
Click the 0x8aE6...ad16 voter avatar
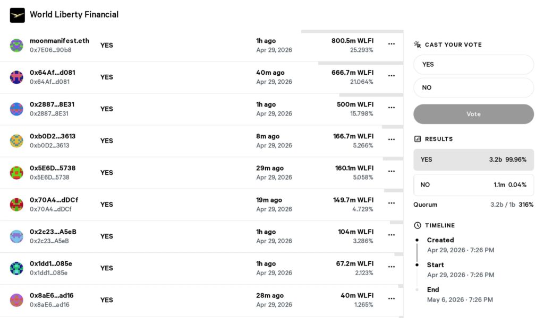[x=16, y=300]
